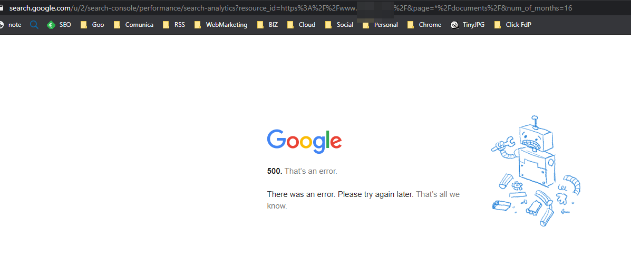The height and width of the screenshot is (277, 631).
Task: Click the broken robot illustration
Action: pos(536,171)
